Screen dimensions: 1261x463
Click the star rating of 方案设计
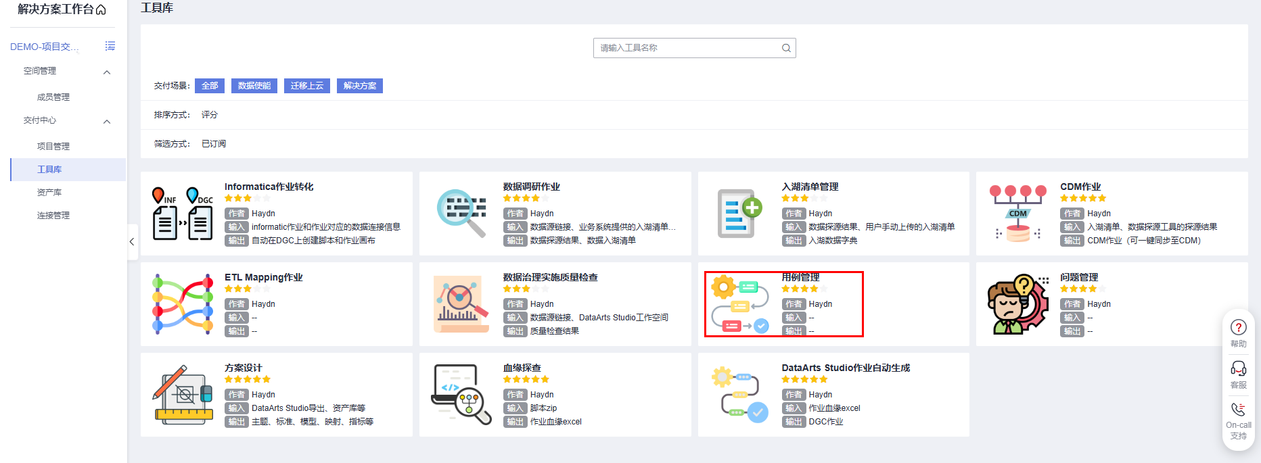tap(248, 379)
